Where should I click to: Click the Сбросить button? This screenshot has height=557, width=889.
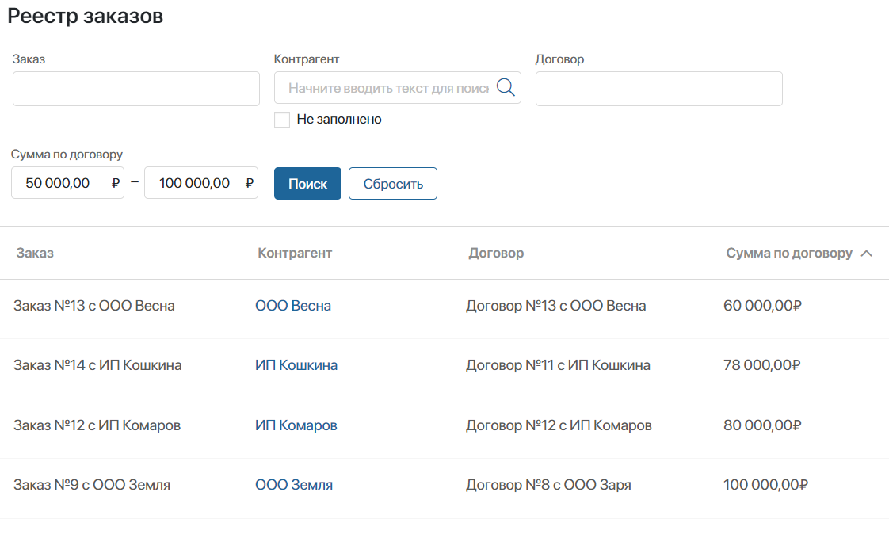click(x=393, y=183)
